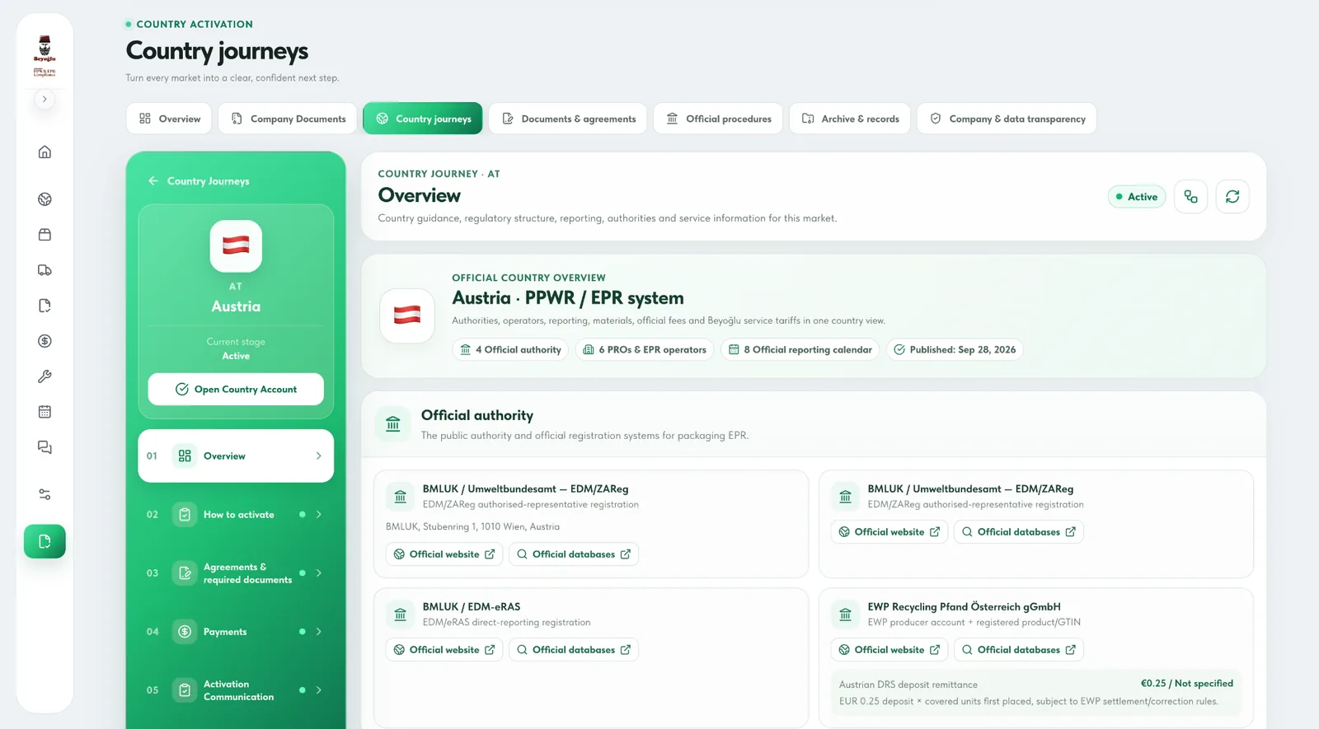Screen dimensions: 1319x729
Task: Click the globe icon in the left sidebar
Action: [x=45, y=199]
